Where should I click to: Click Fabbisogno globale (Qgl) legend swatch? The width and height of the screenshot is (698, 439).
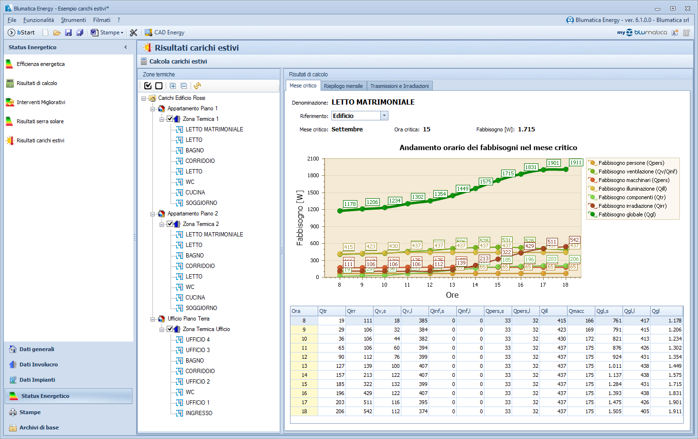(592, 214)
